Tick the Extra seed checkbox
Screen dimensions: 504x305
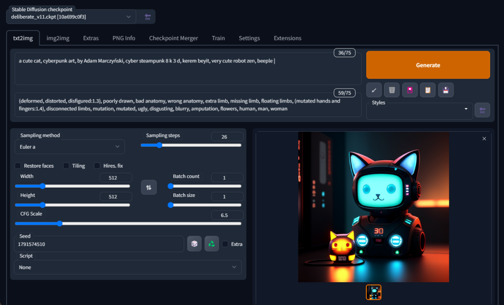pos(225,244)
